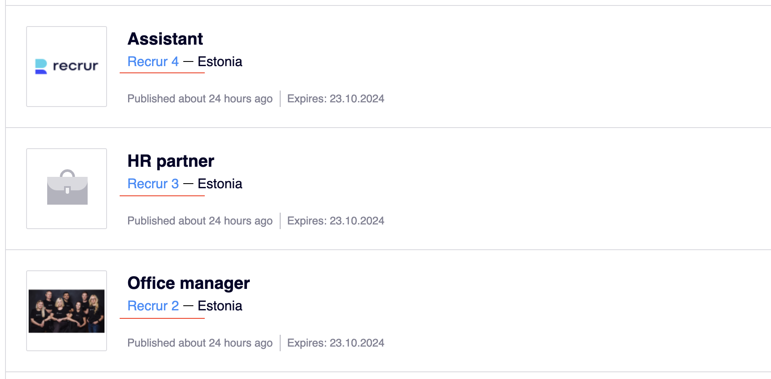Visit the Recrur 4 company link
Viewport: 771px width, 379px height.
click(x=153, y=62)
